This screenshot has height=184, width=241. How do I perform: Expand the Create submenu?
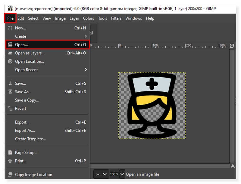[20, 36]
